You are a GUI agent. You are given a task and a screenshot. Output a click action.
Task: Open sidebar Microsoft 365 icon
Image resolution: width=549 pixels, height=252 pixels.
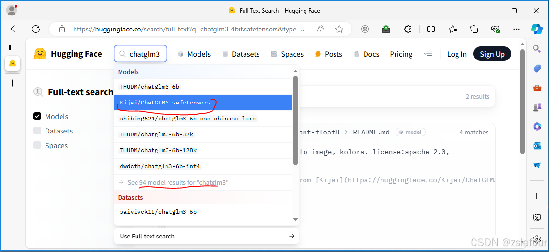[537, 126]
